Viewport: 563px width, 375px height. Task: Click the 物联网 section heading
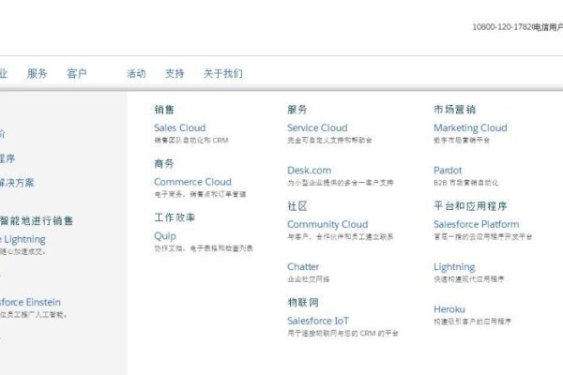303,303
